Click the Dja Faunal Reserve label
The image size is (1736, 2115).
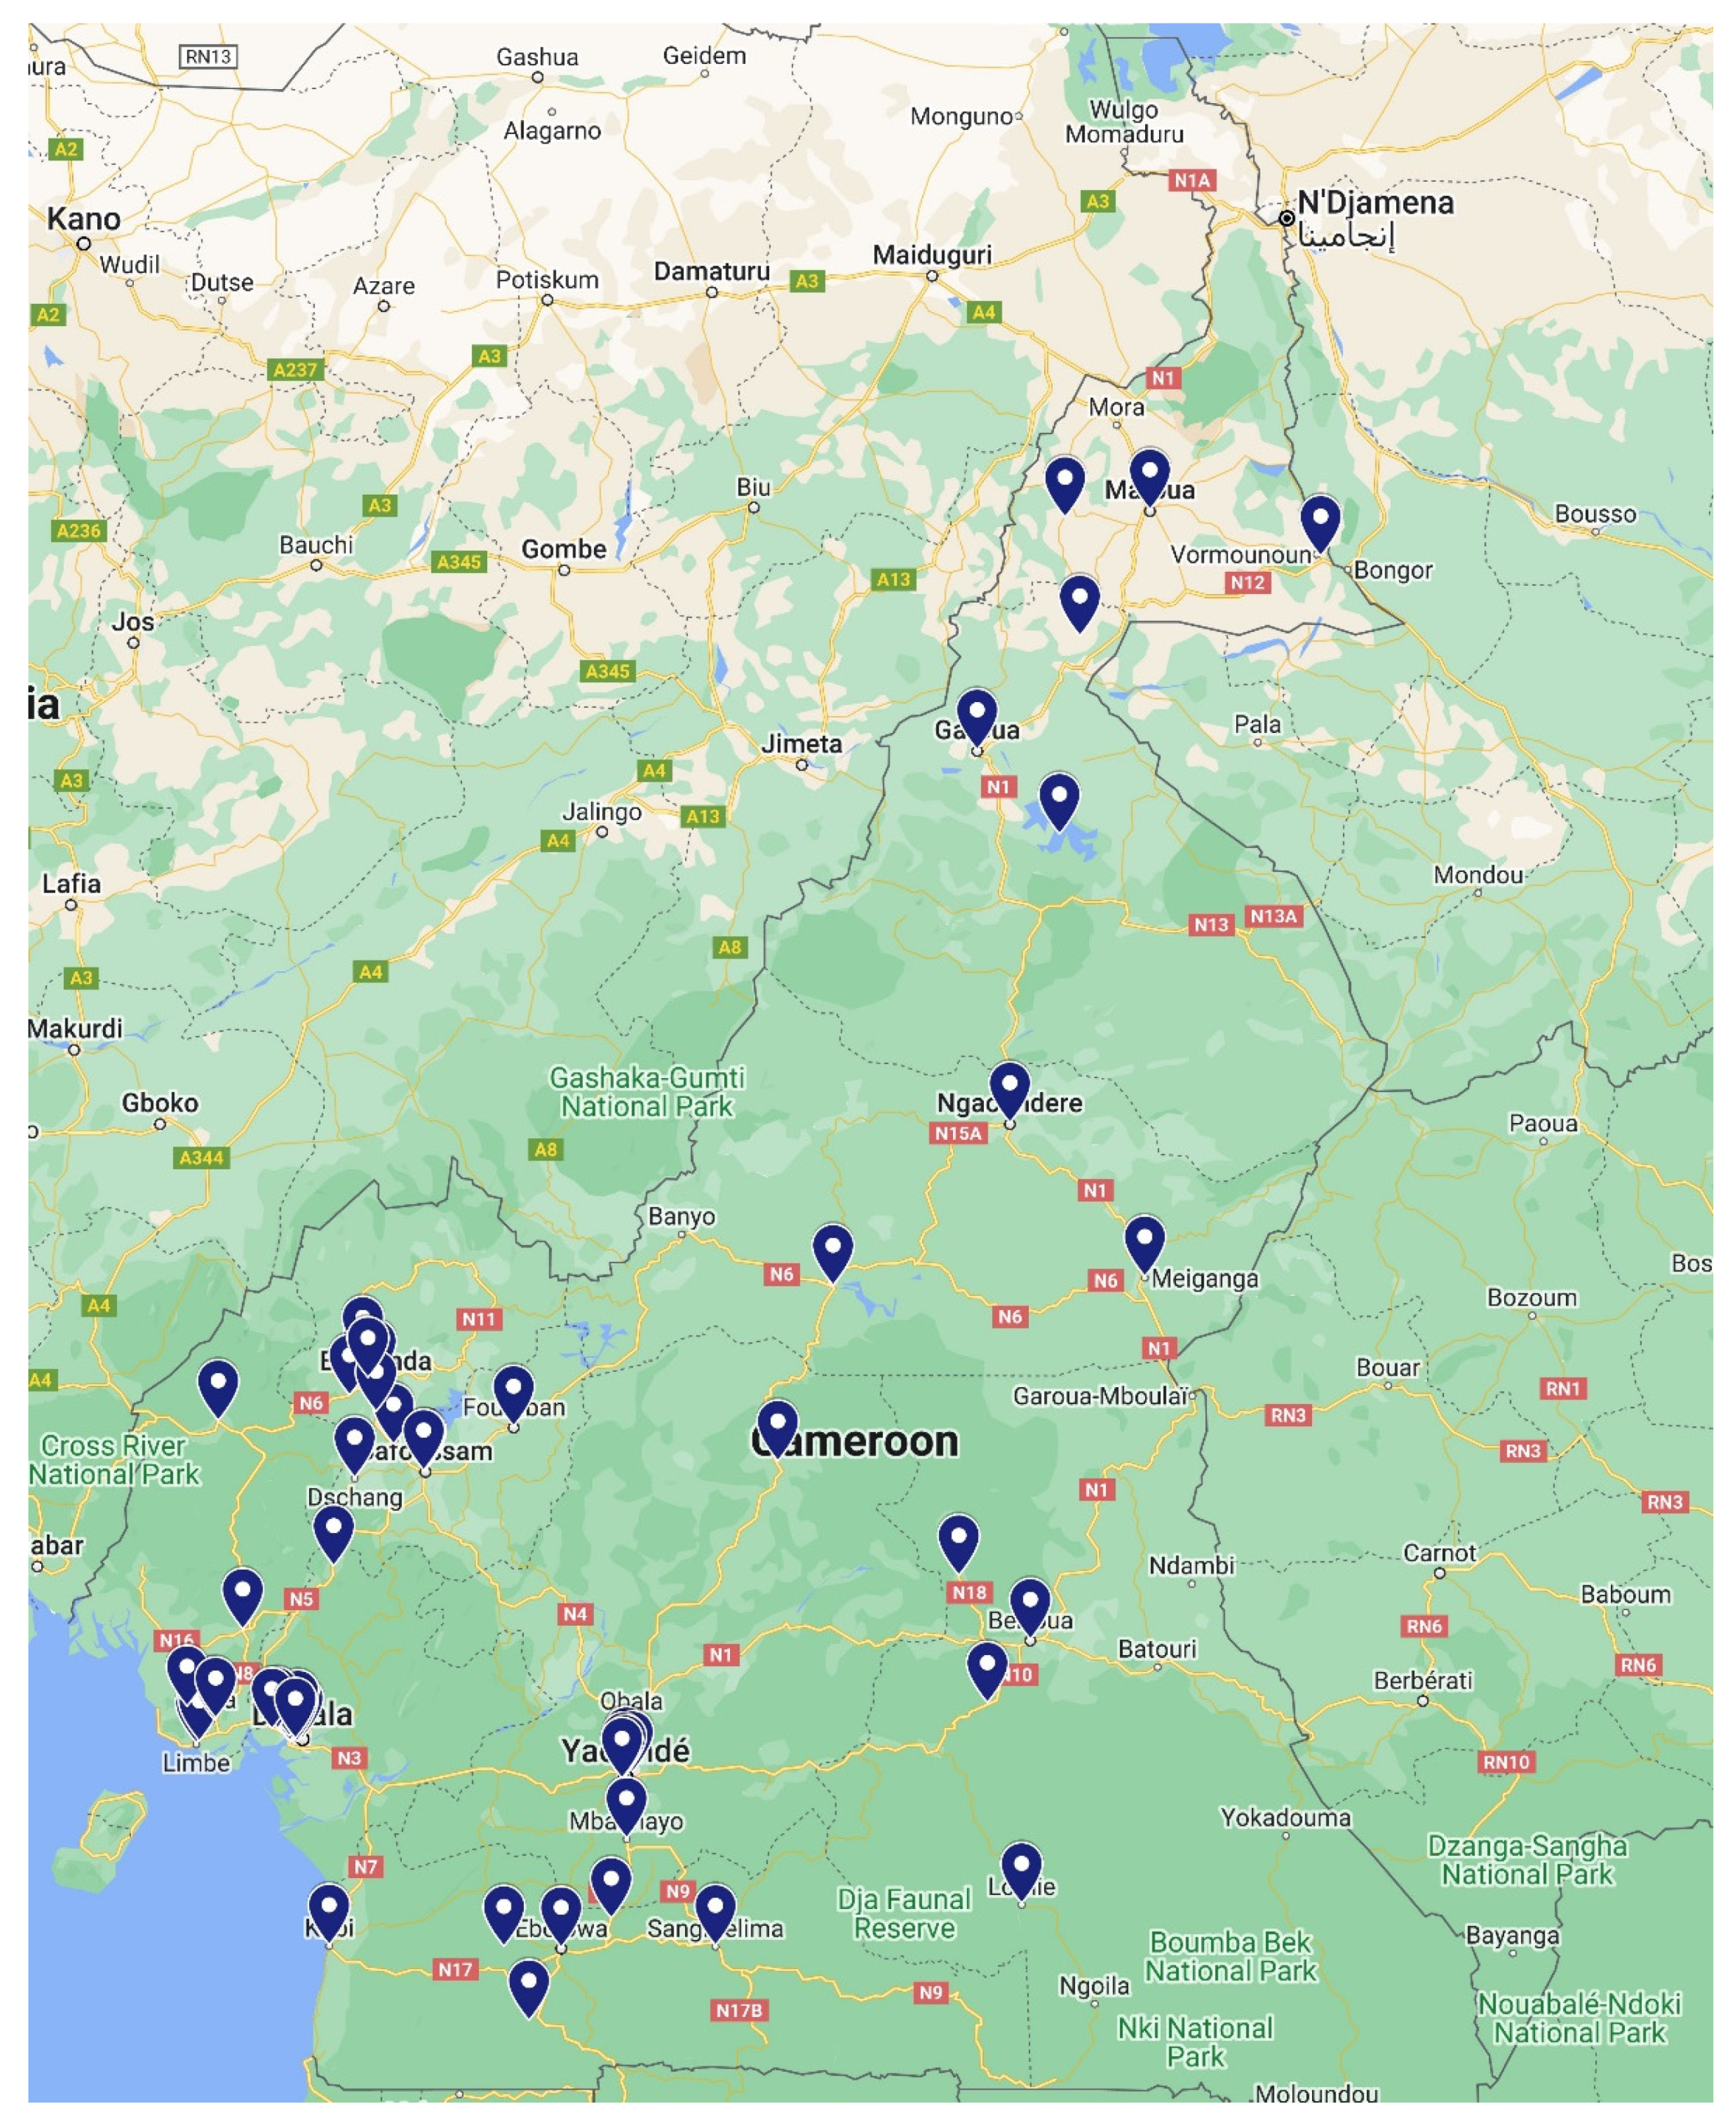[904, 1913]
